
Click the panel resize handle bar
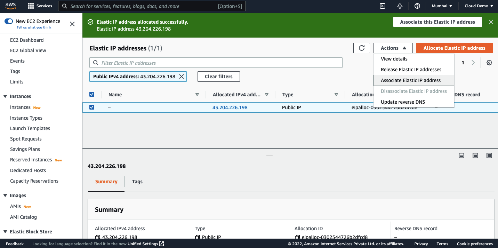point(270,154)
